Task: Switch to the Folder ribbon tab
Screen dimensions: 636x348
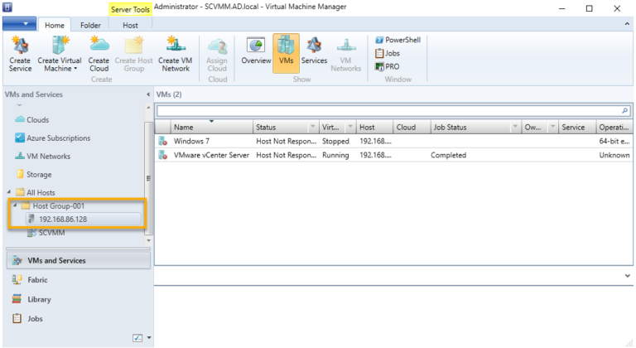Action: tap(90, 26)
